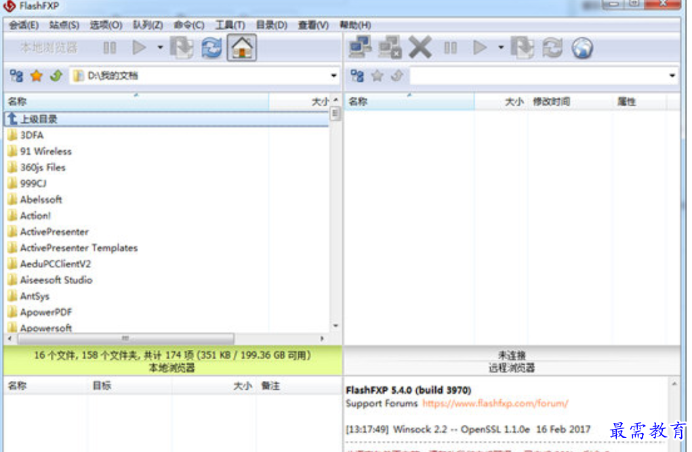Select the ActivePresenter folder

point(54,231)
